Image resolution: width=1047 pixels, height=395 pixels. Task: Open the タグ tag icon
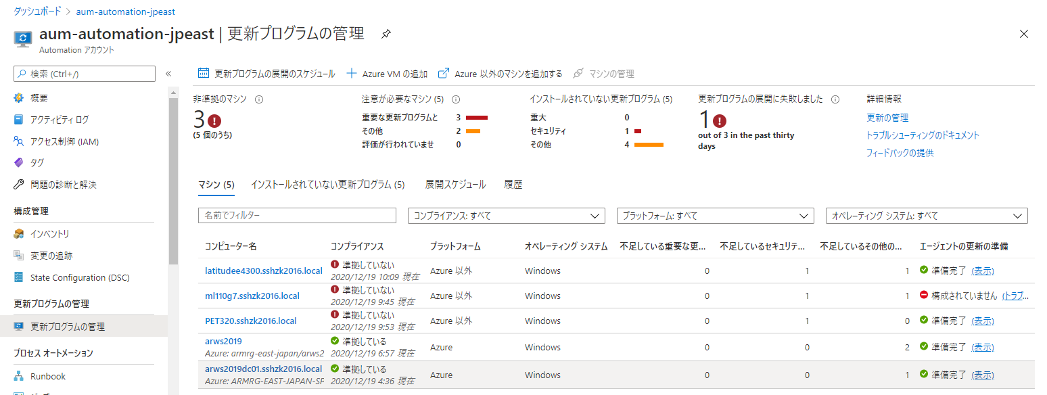pyautogui.click(x=19, y=163)
